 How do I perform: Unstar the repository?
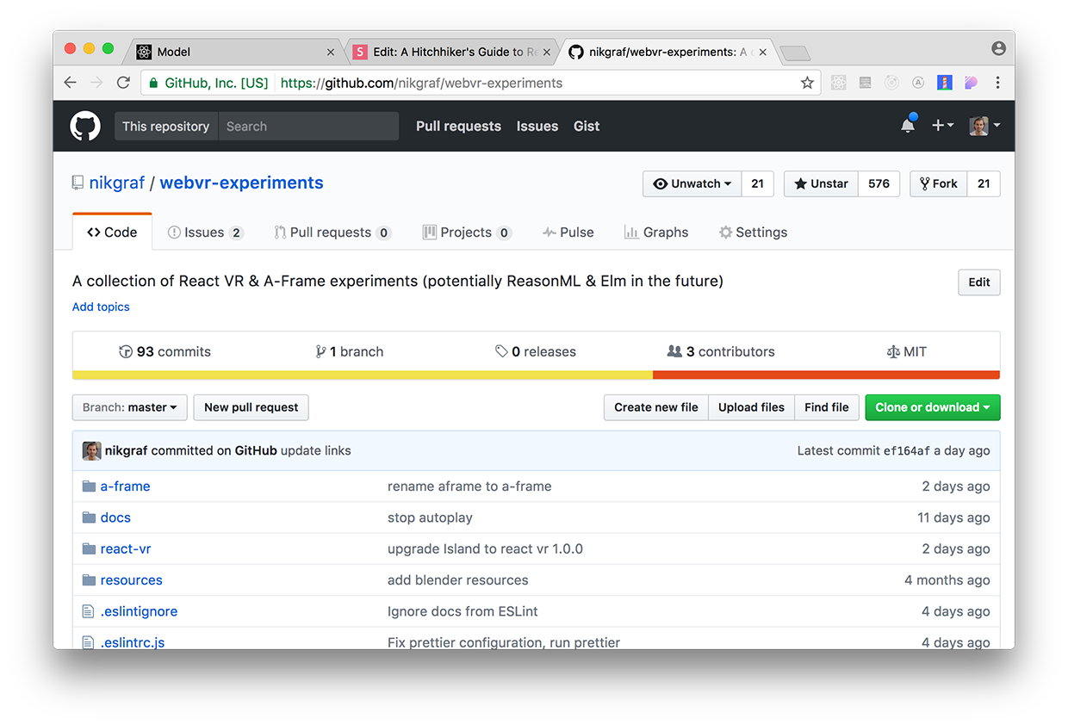[x=821, y=183]
